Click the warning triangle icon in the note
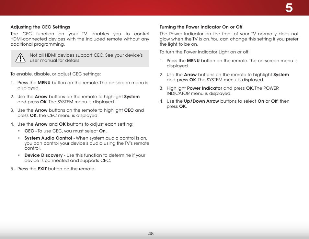Screen dimensions: 309x239 [20, 58]
